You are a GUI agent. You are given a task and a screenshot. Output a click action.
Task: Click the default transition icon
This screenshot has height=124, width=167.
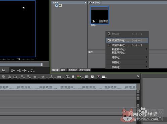click(x=59, y=77)
